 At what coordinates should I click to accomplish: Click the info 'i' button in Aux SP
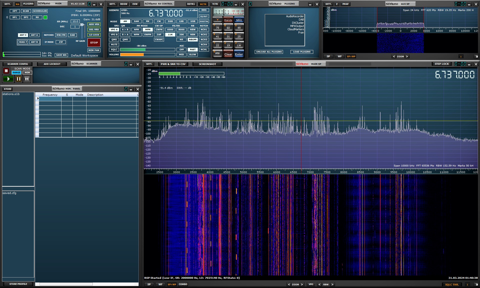(461, 56)
